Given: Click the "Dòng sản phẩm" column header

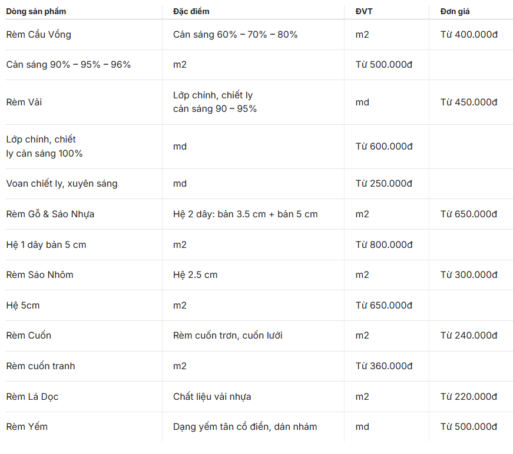Looking at the screenshot, I should [x=36, y=11].
